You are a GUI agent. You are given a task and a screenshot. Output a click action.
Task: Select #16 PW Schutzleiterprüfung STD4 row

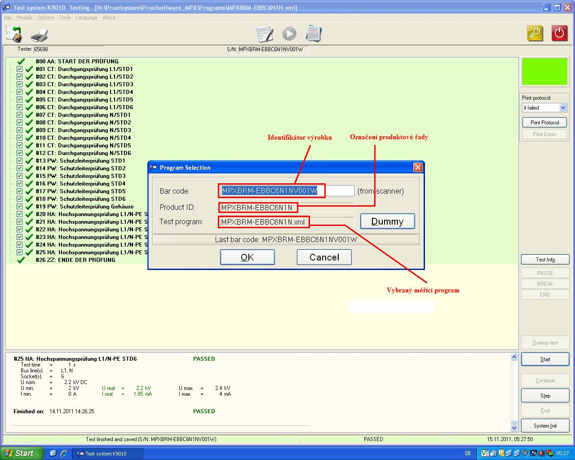(80, 184)
